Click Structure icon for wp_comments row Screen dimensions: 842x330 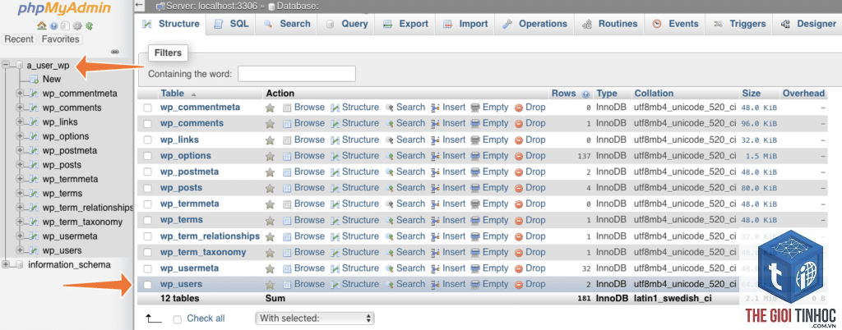coord(335,124)
